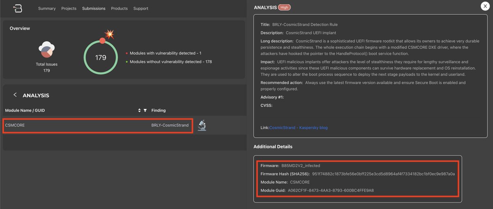Click the Additional Details heading
This screenshot has height=209, width=493.
pos(273,146)
